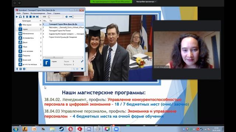This screenshot has width=236, height=132.
Task: Click the system clock in the tray
Action: tap(216, 129)
